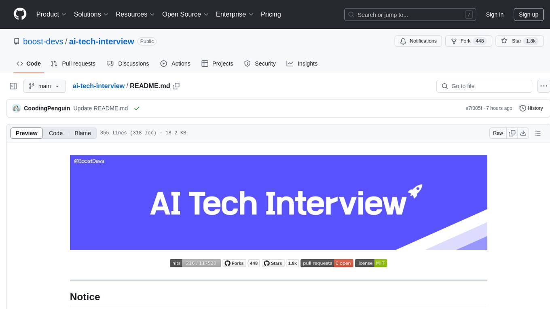Expand the Resources menu

[135, 14]
